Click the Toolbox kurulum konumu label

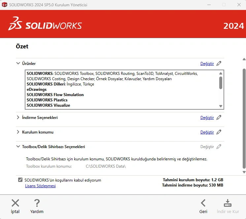49,166
